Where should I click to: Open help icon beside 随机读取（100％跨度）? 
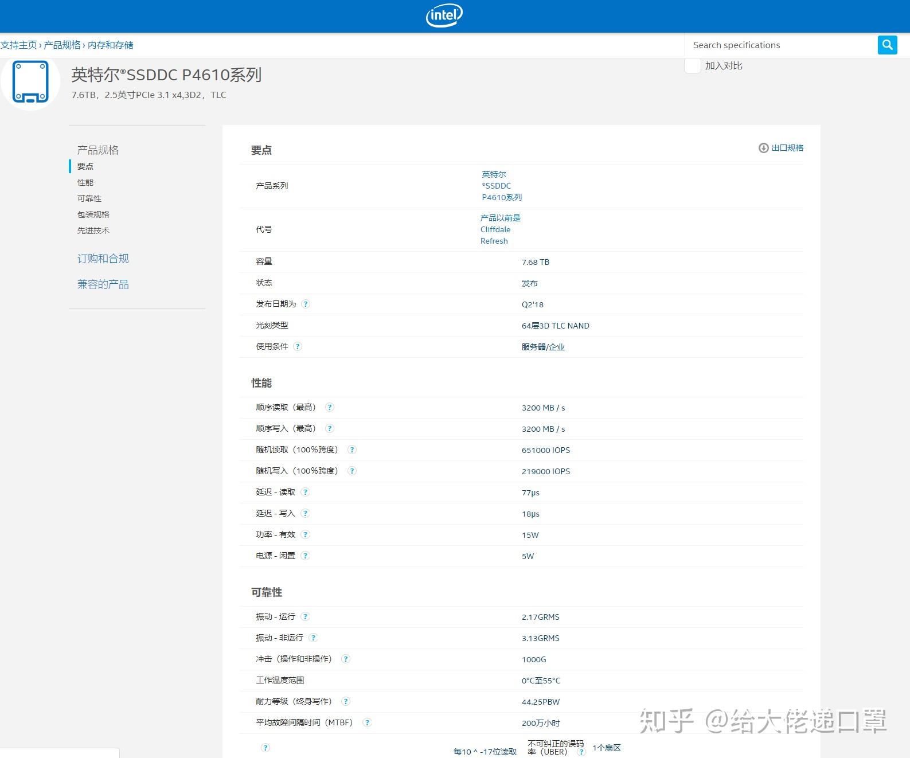point(352,450)
